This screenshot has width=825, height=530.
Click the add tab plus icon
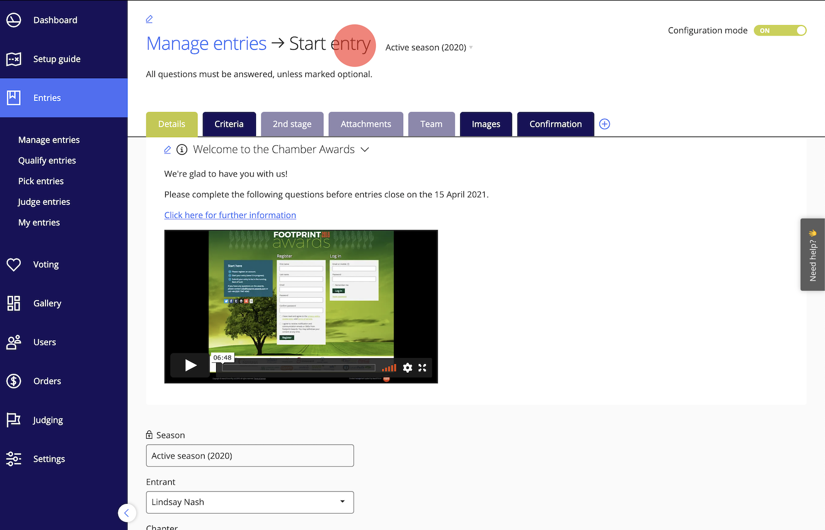(605, 124)
